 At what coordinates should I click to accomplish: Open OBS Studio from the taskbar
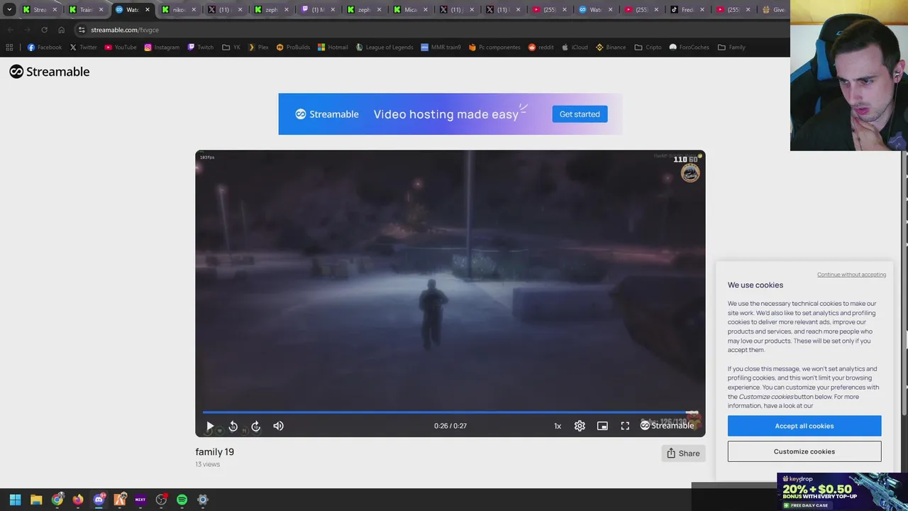click(161, 500)
